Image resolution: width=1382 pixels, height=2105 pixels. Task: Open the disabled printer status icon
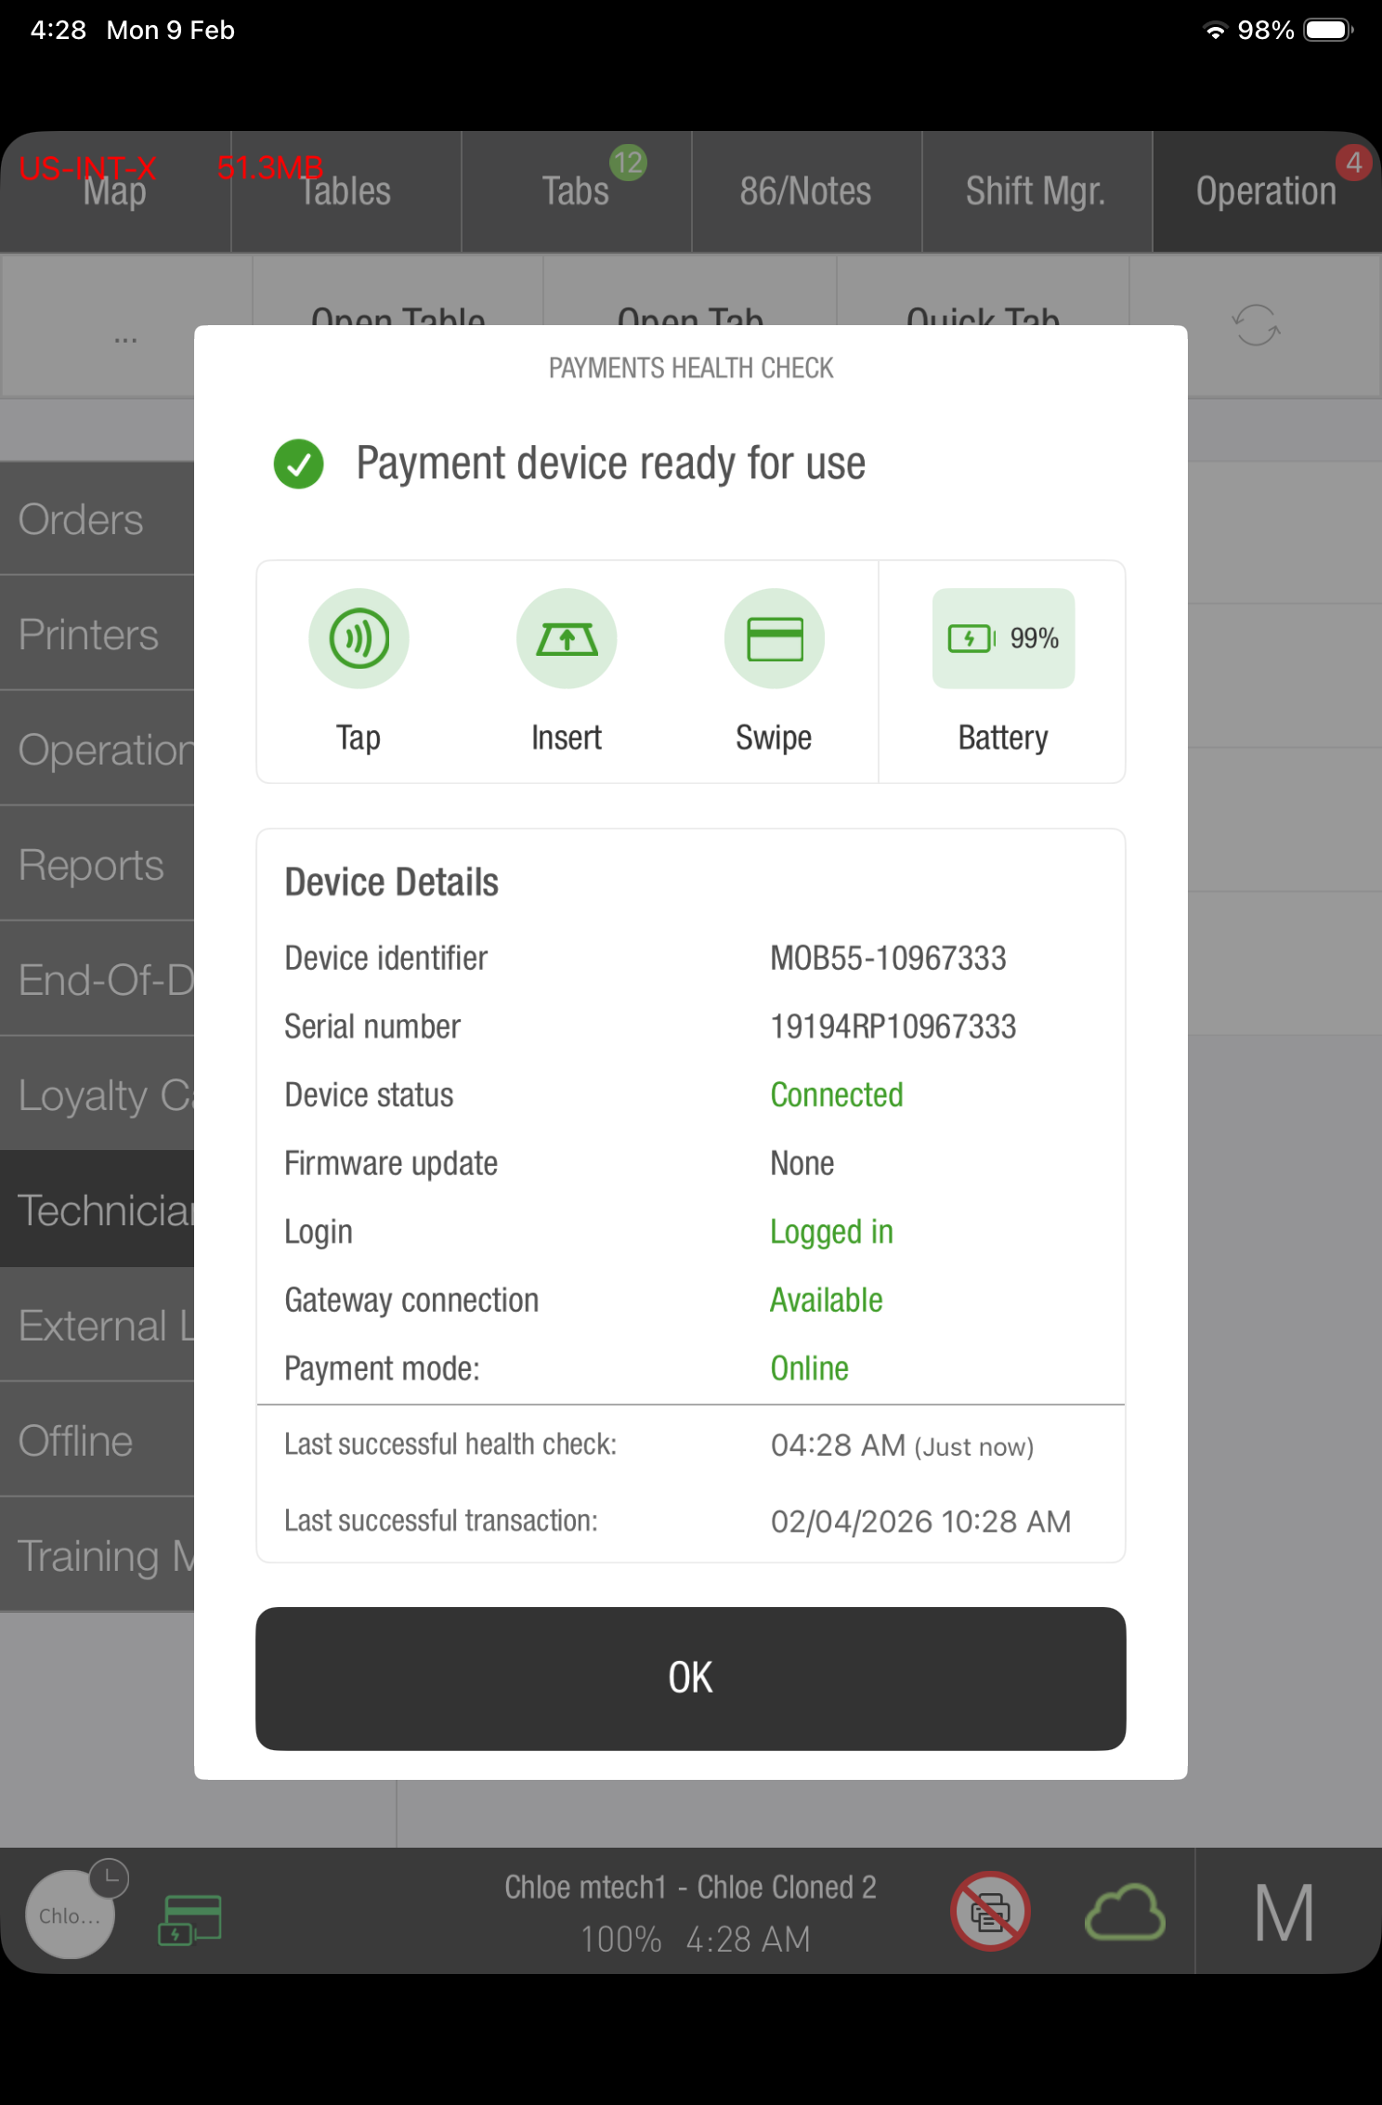click(990, 1912)
